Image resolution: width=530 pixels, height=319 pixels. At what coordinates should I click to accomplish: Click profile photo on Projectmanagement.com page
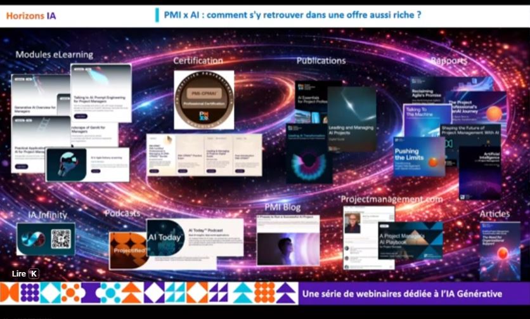(x=352, y=223)
